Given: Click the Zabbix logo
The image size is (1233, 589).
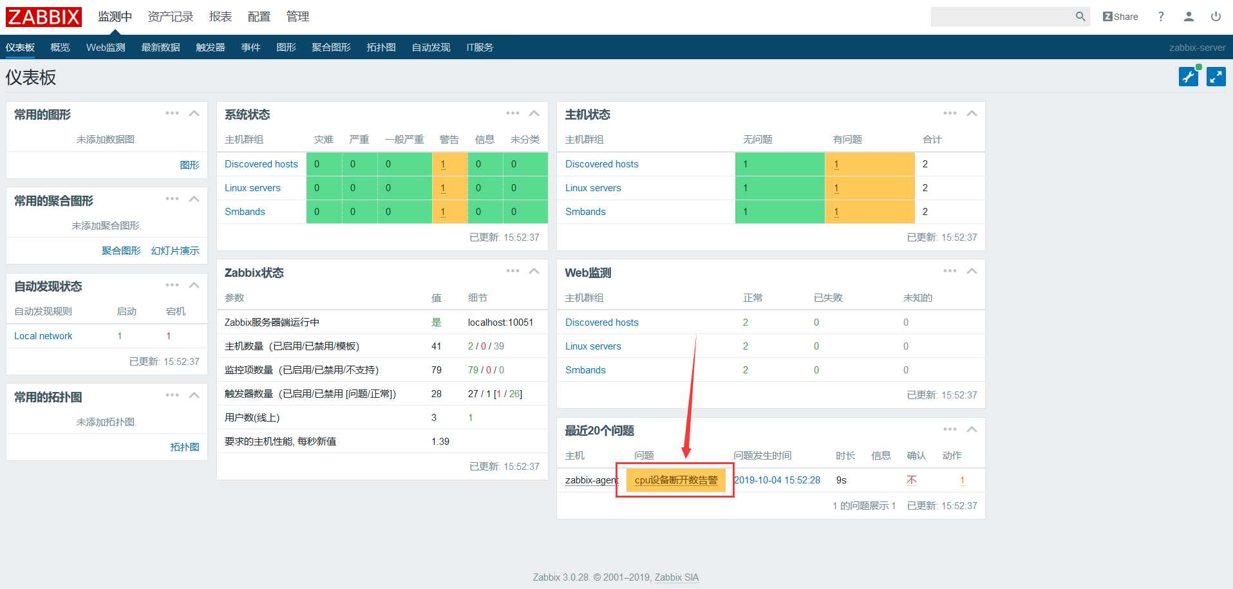Looking at the screenshot, I should tap(44, 17).
